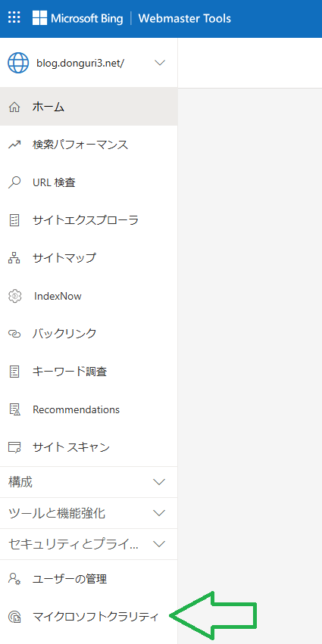The height and width of the screenshot is (644, 322).
Task: Expand the ツールと機能強化 section
Action: 89,513
